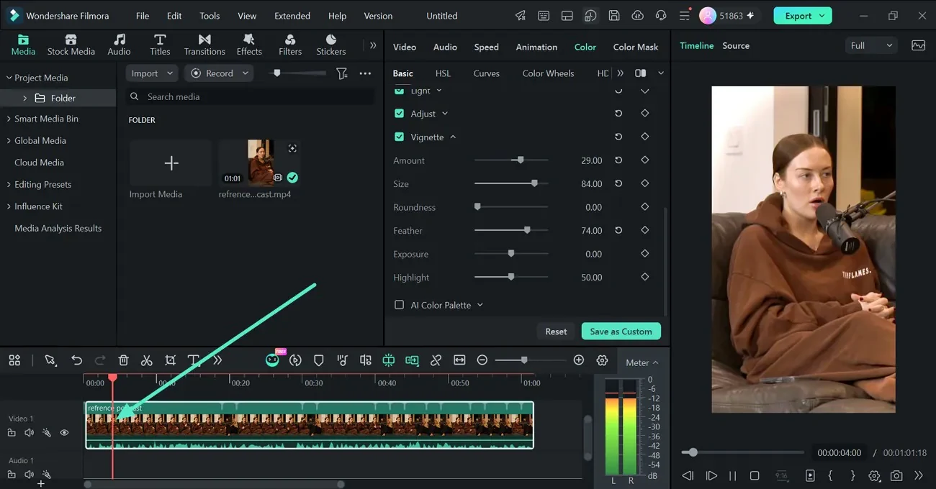Click the Stop button in preview

pos(755,475)
